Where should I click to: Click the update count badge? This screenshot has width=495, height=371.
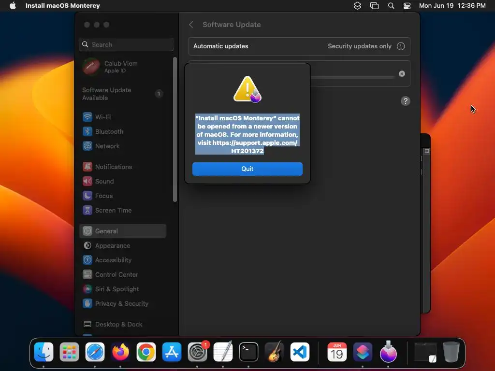pyautogui.click(x=159, y=94)
